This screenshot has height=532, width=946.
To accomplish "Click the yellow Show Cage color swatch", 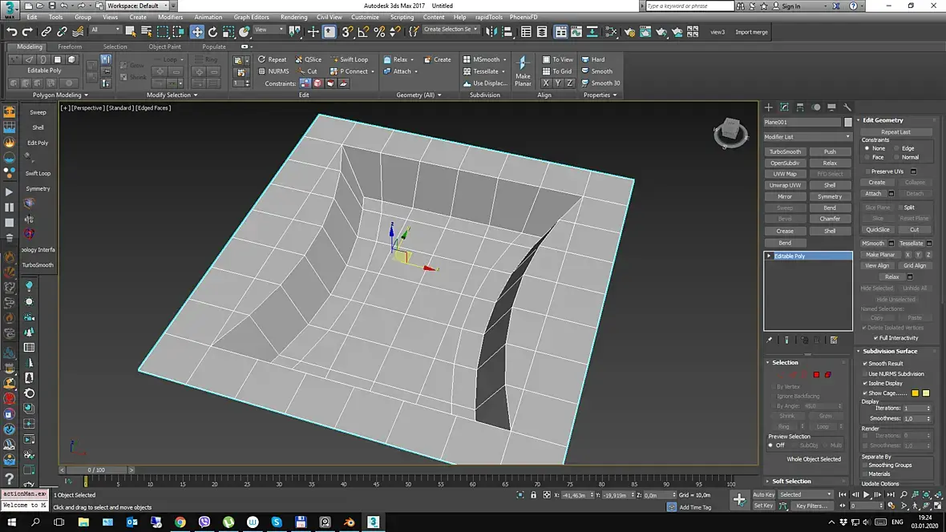I will tap(916, 393).
